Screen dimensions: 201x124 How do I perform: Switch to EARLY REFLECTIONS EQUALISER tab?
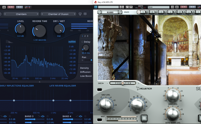click(17, 86)
